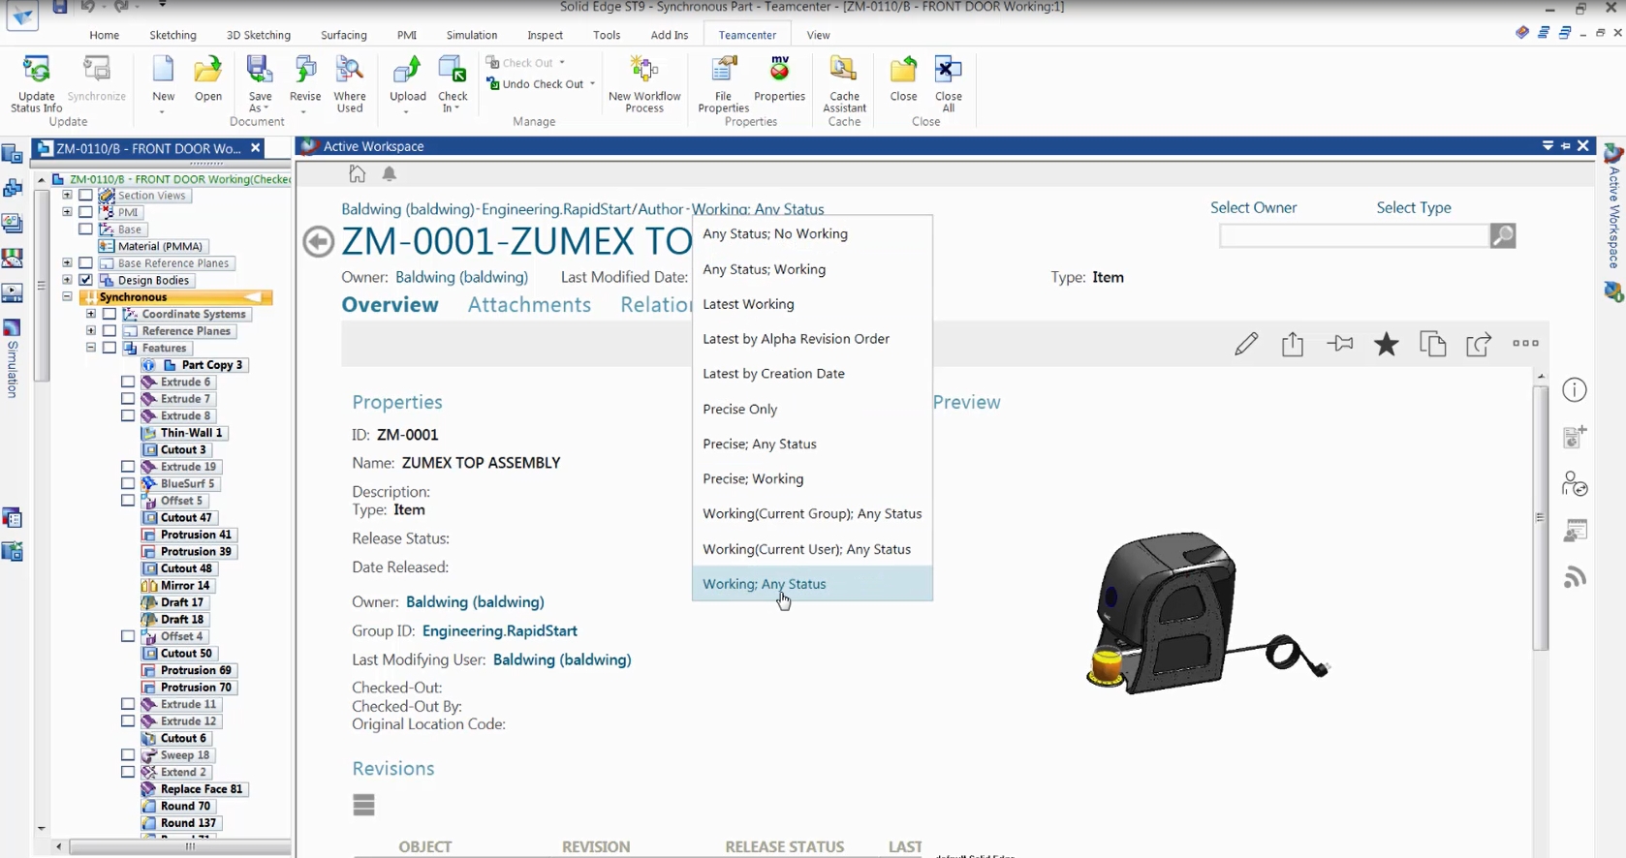Open the Where Used tool
Screen dimensions: 1626x858
[350, 84]
